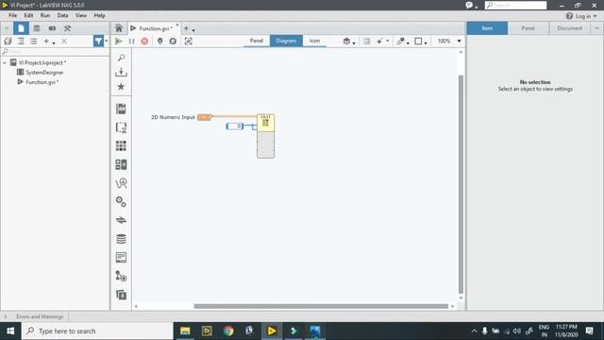Screen dimensions: 604x340
Task: Select the Function.gvi document tab
Action: tap(155, 28)
